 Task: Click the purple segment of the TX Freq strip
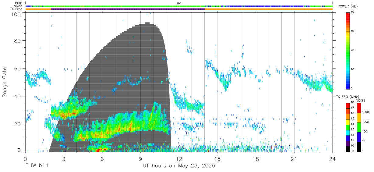point(128,9)
